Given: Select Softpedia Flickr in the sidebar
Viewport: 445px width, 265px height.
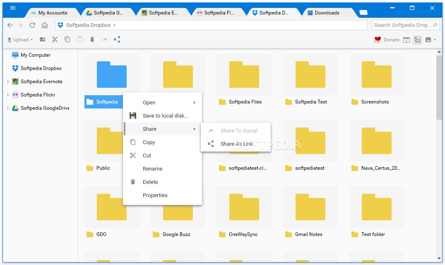Looking at the screenshot, I should 34,95.
